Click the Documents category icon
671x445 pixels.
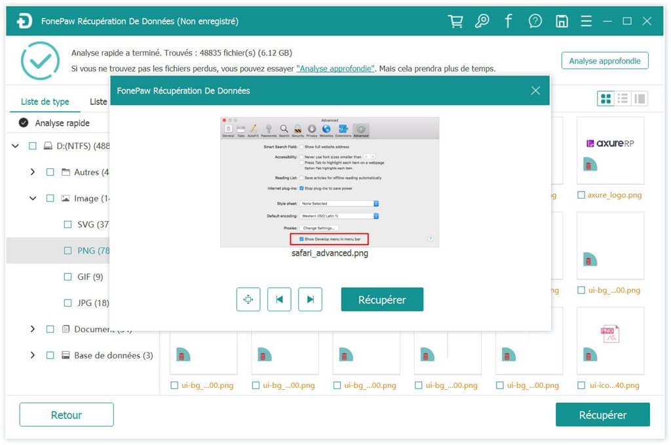coord(66,329)
